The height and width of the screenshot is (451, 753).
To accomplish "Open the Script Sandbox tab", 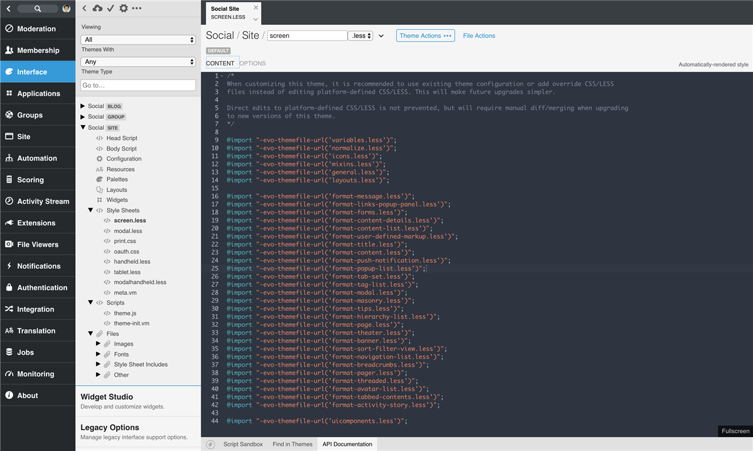I will tap(243, 444).
